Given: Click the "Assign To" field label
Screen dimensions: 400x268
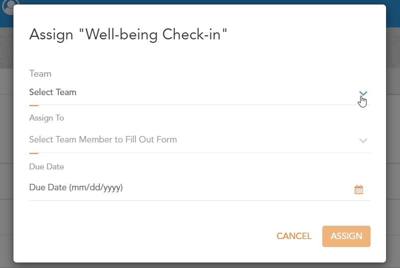Looking at the screenshot, I should click(47, 118).
